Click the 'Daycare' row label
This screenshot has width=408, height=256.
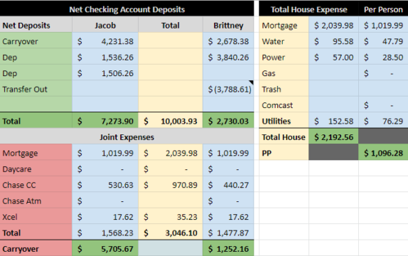click(36, 169)
